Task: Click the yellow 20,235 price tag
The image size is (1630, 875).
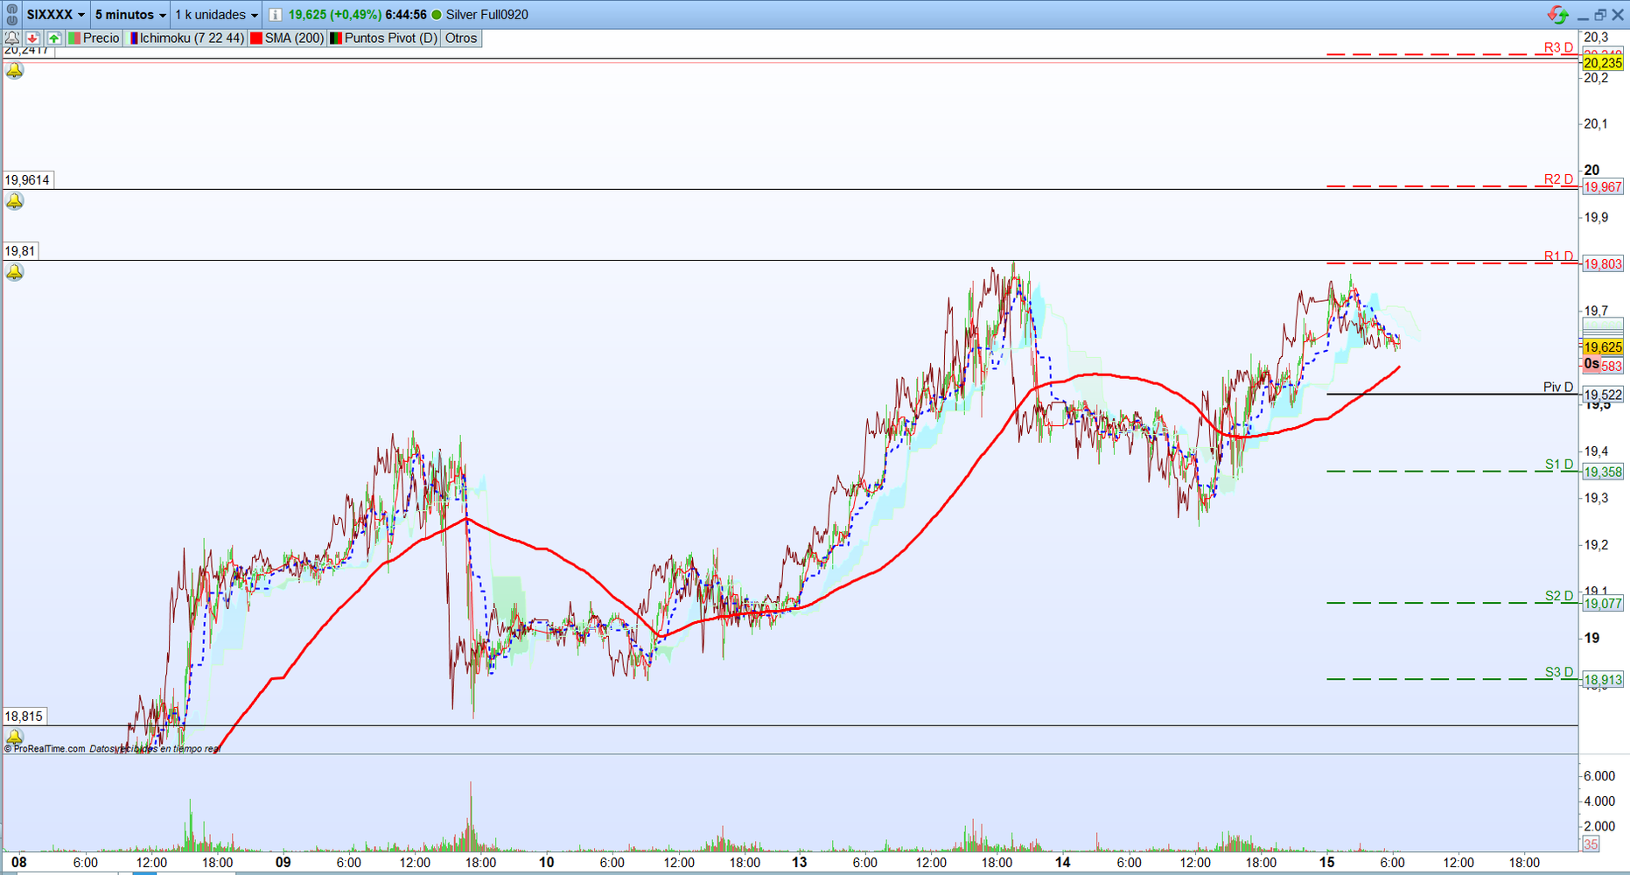Action: tap(1603, 63)
